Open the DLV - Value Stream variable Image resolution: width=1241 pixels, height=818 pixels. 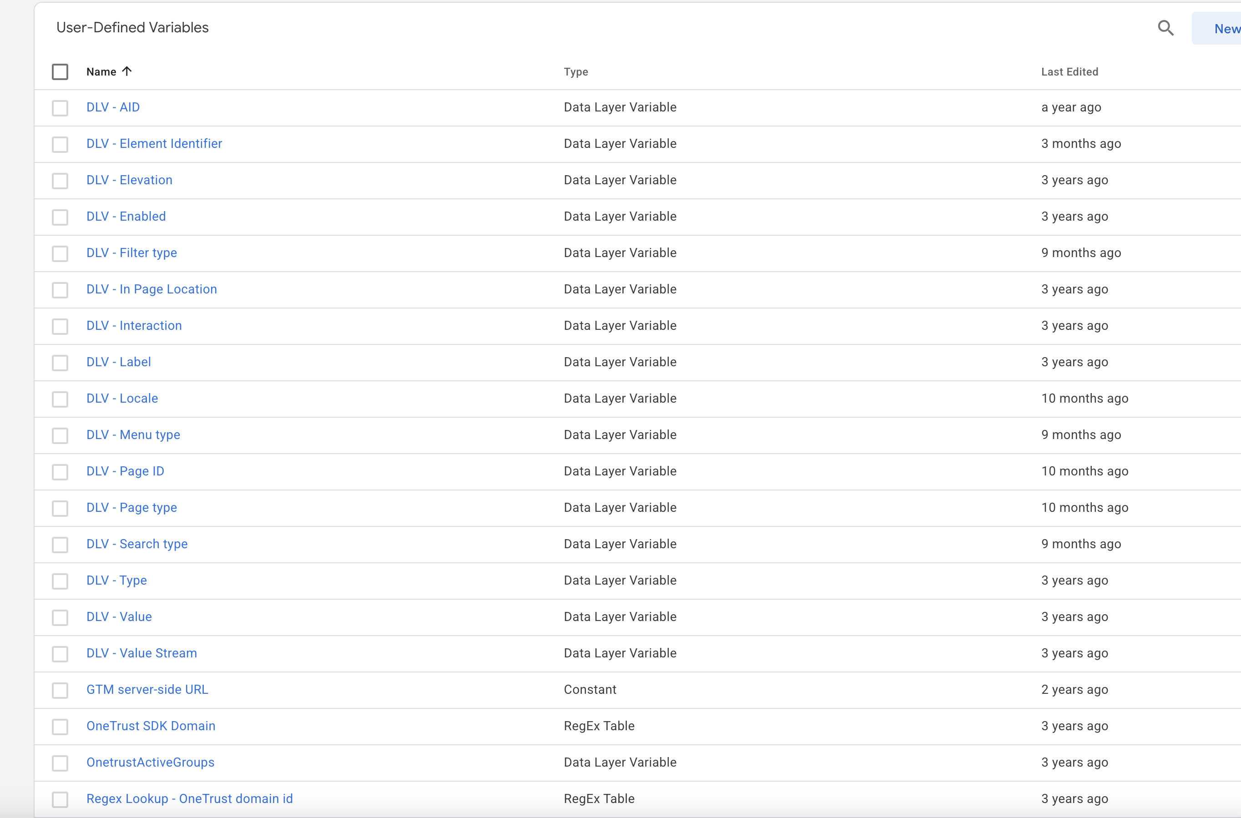pos(141,653)
